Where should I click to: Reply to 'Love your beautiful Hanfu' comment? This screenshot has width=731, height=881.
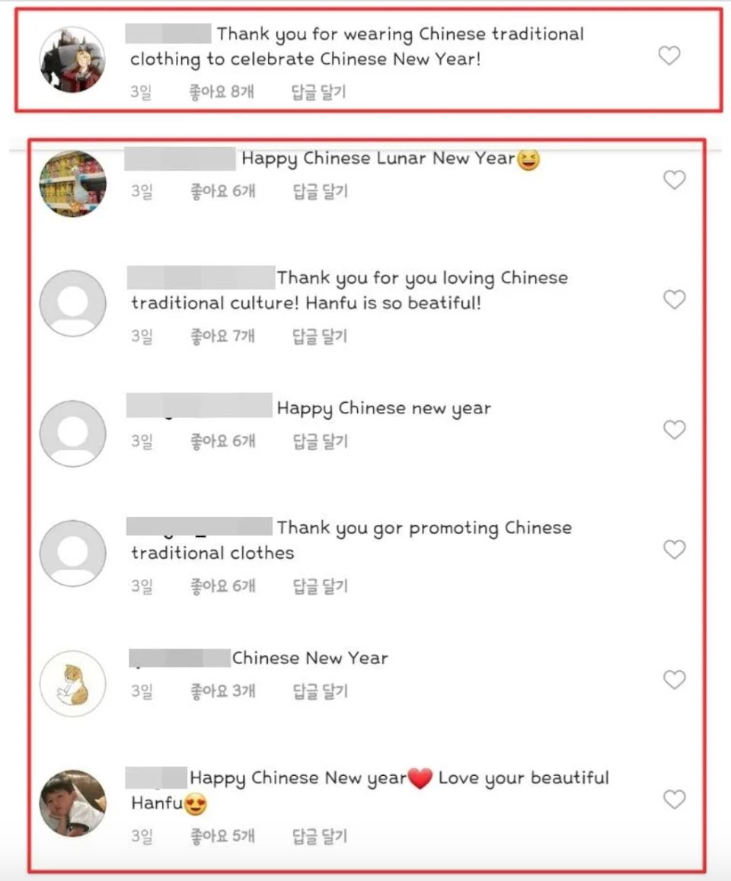pyautogui.click(x=320, y=837)
